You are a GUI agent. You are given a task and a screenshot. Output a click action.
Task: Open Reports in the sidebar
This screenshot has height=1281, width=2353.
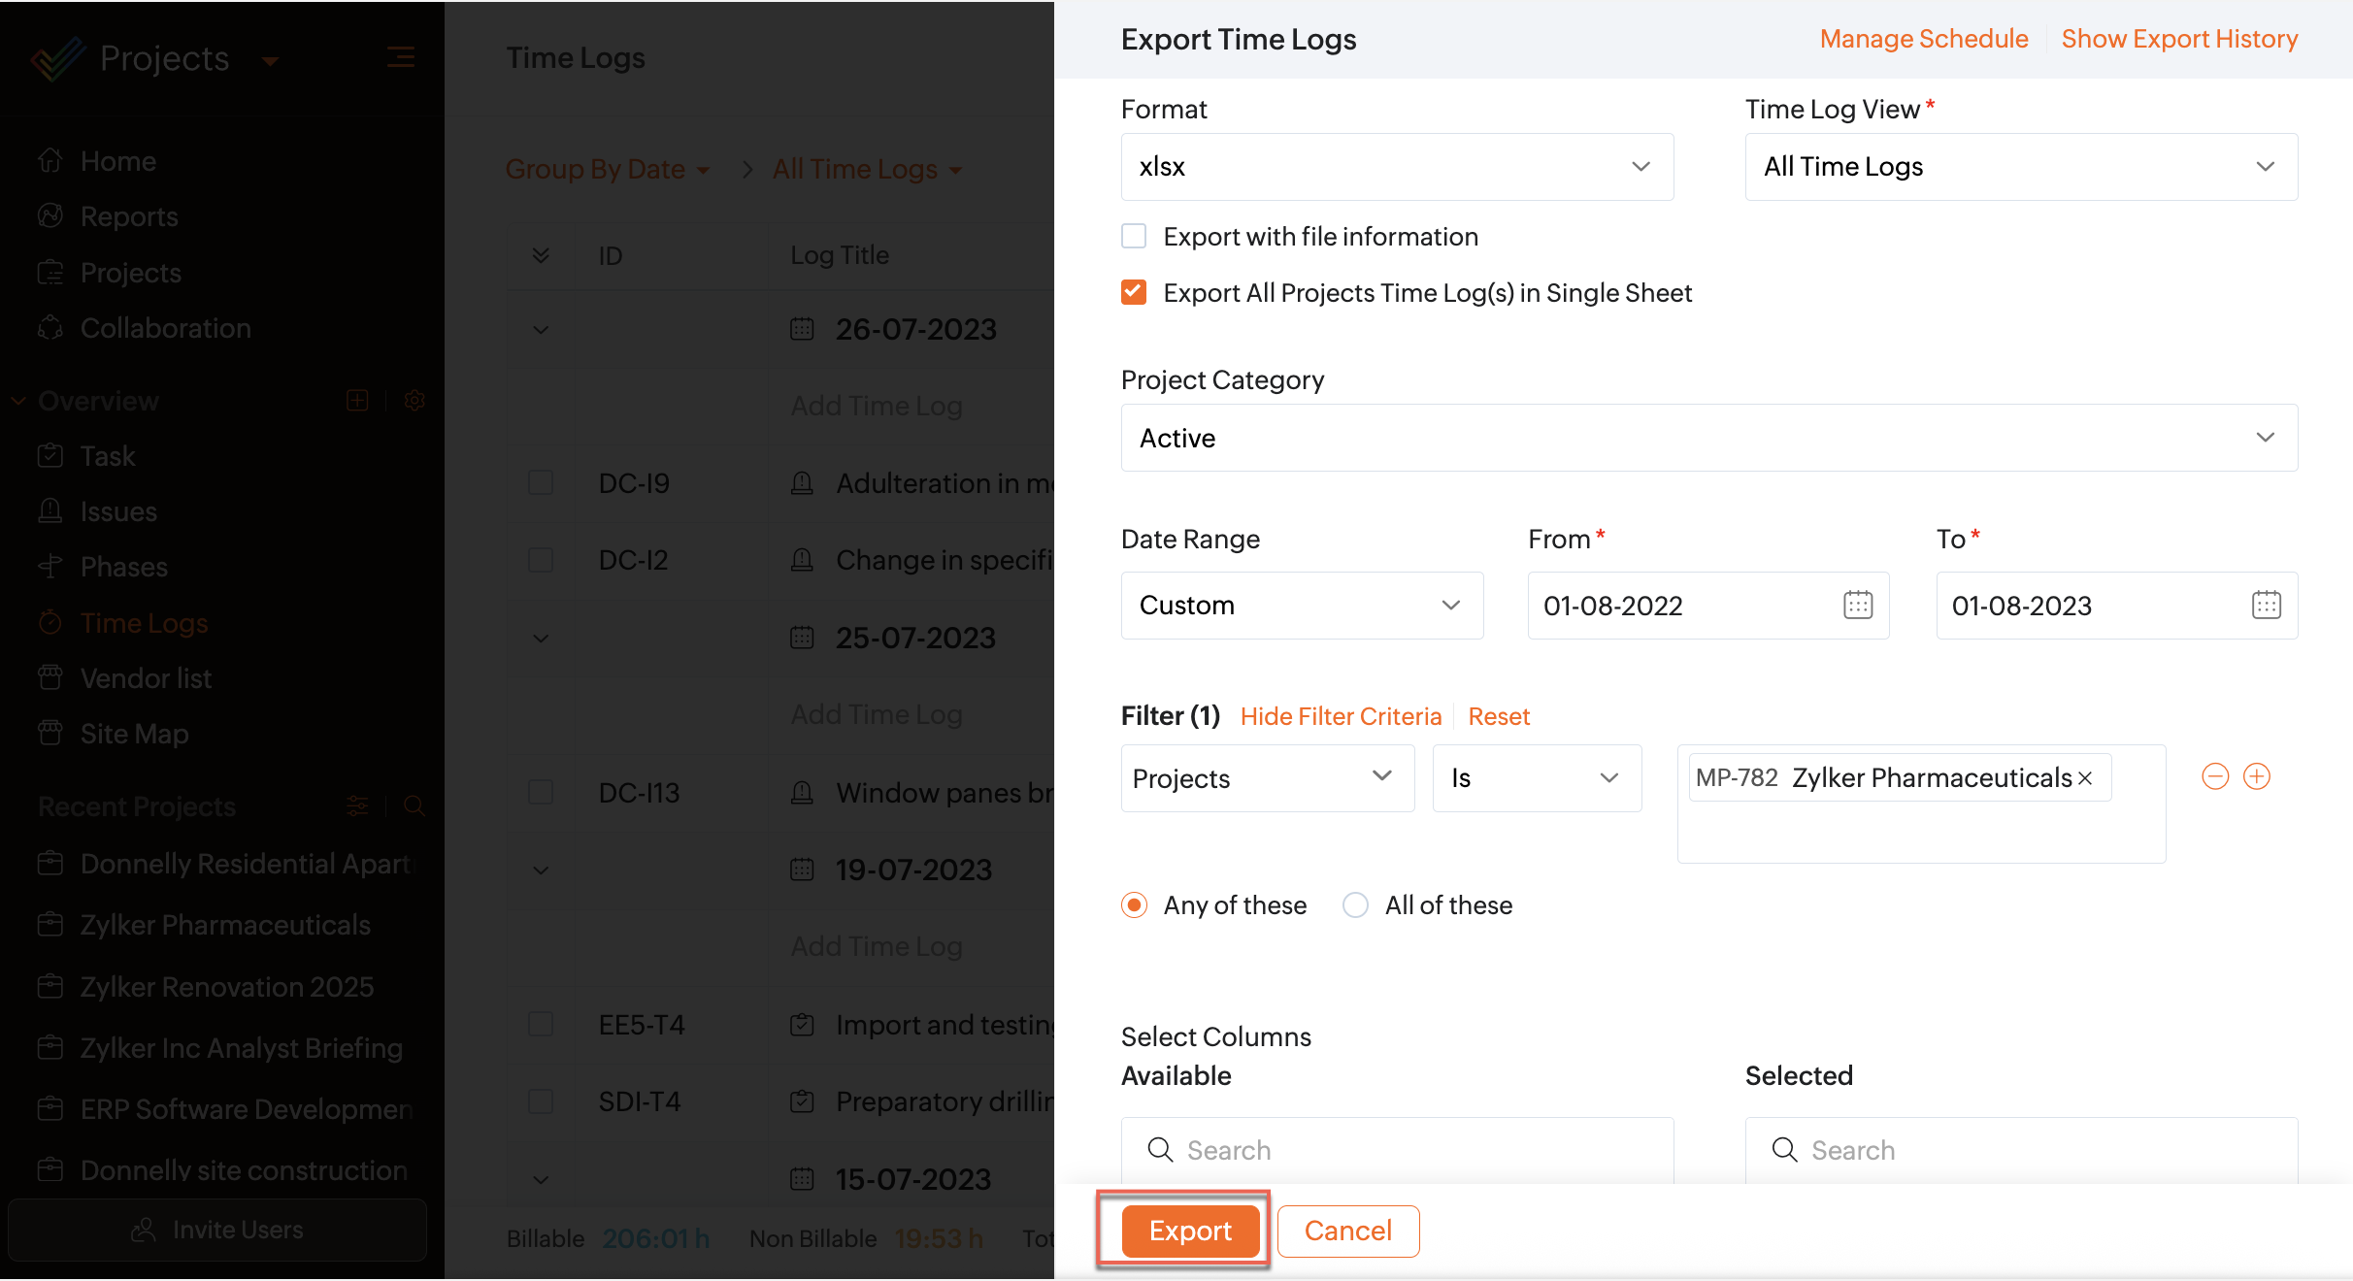point(129,216)
